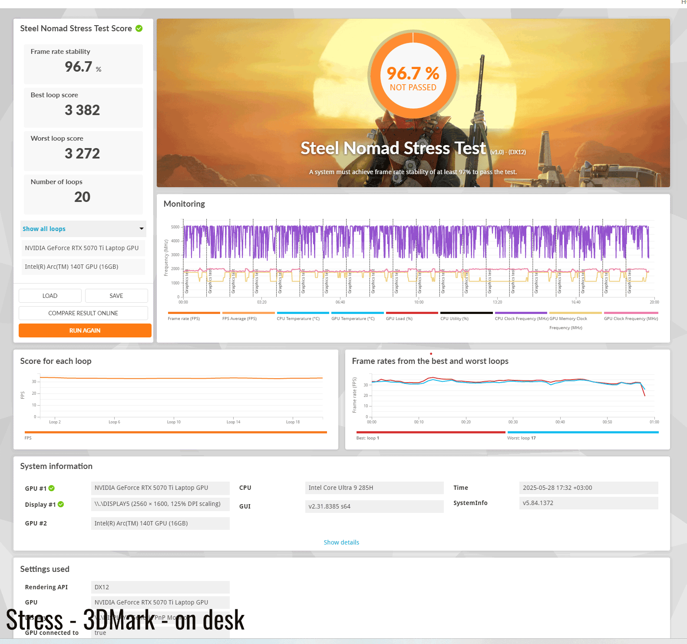Click the GPU #2 value Intel Arc 140T
Image resolution: width=687 pixels, height=644 pixels.
click(160, 523)
